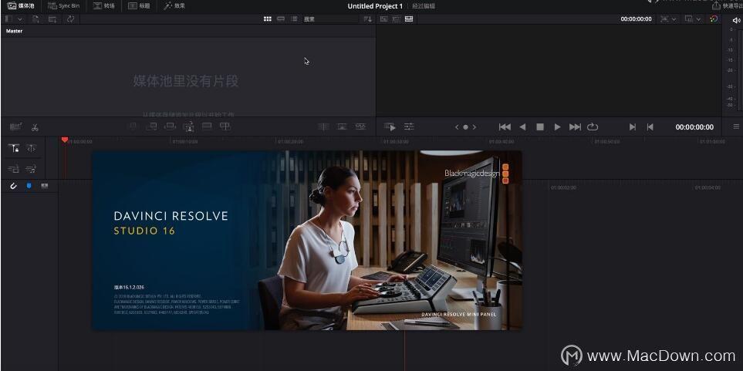The image size is (743, 371).
Task: Click the ripple overwrite edit icon
Action: (170, 126)
